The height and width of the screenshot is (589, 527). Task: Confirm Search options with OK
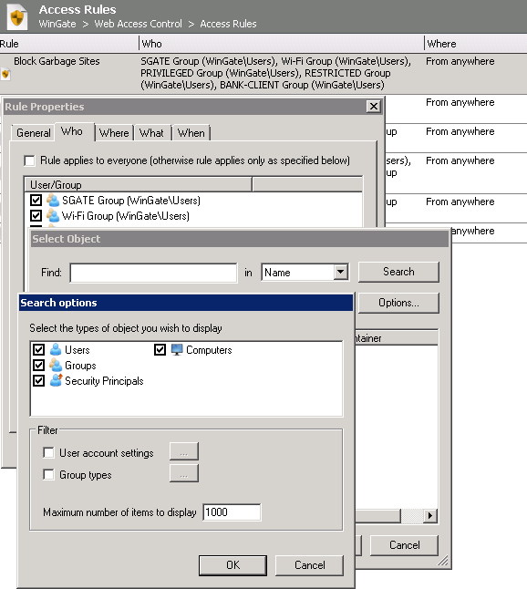click(x=232, y=565)
